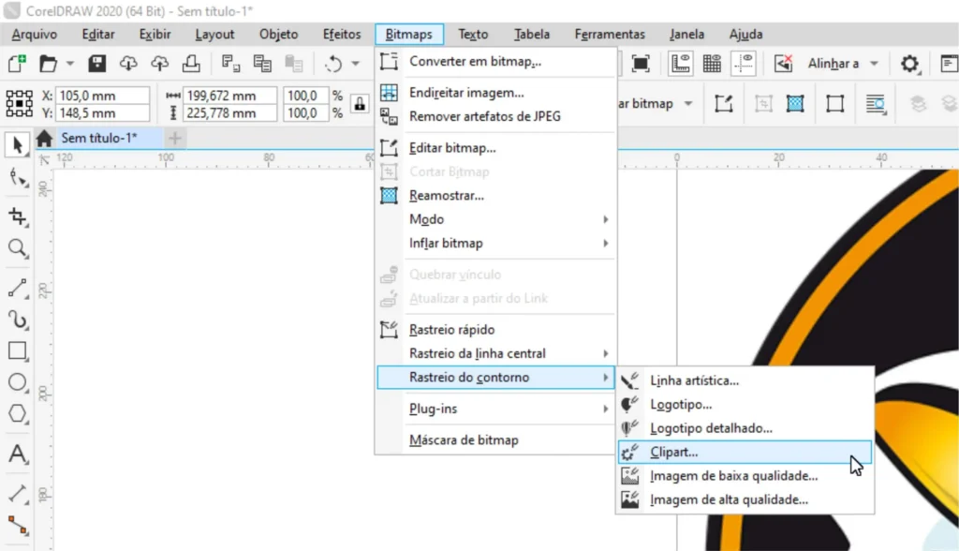Click the Undo arrow icon
Viewport: 959px width, 551px height.
point(333,63)
